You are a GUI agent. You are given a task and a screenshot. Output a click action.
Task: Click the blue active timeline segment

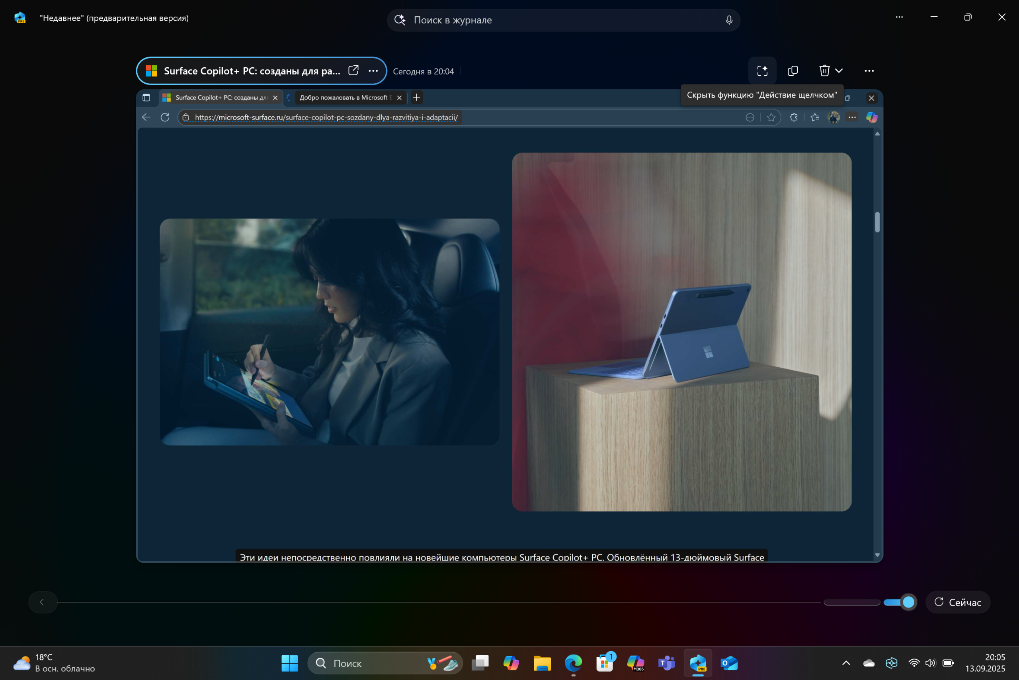(x=892, y=602)
